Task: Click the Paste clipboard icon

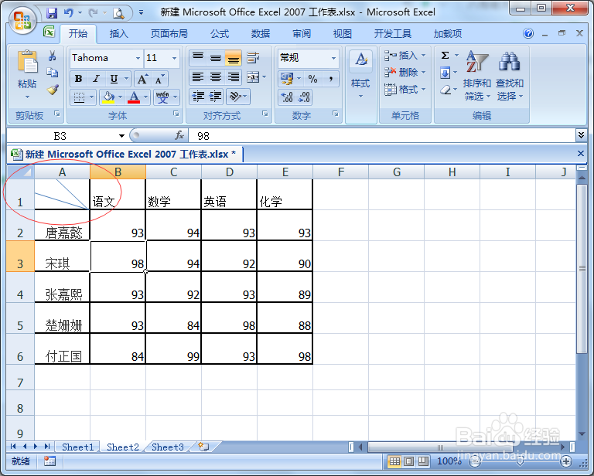Action: coord(27,61)
